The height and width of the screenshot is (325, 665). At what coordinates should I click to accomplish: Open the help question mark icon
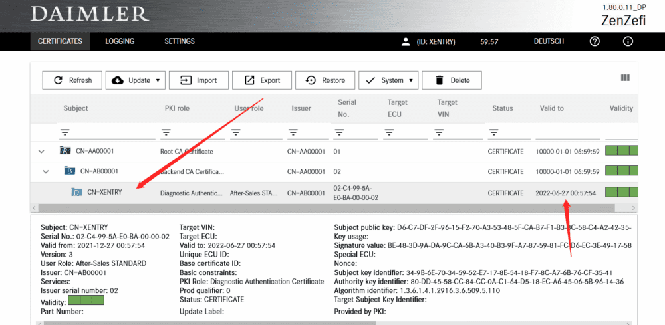pos(595,41)
